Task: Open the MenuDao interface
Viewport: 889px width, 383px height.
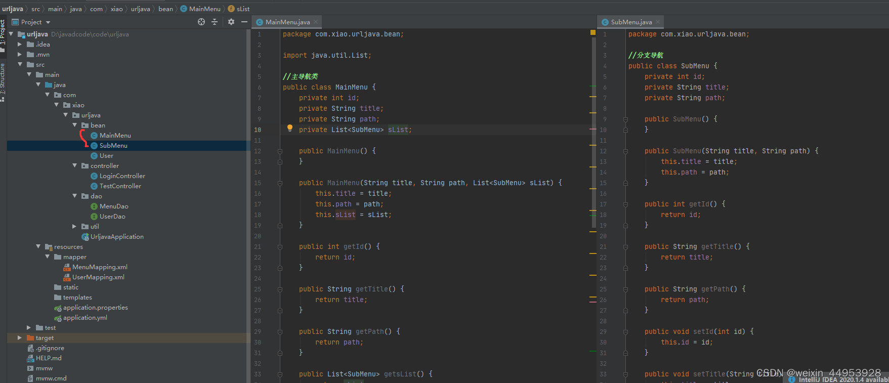Action: point(114,206)
